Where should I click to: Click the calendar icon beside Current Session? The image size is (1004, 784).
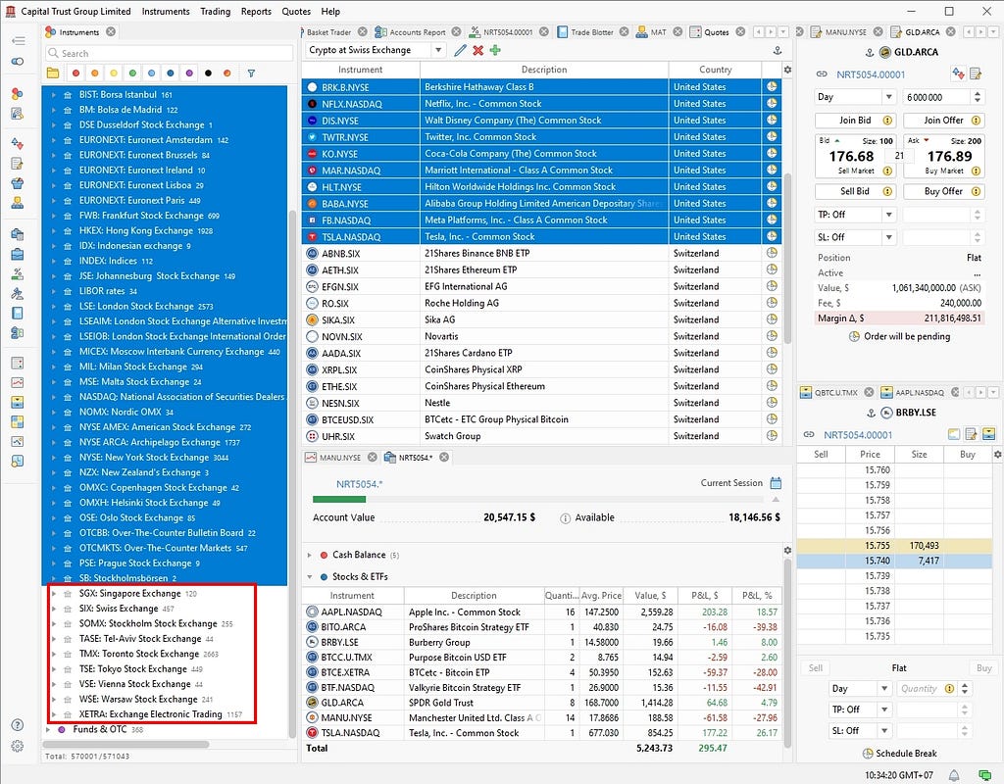tap(776, 483)
